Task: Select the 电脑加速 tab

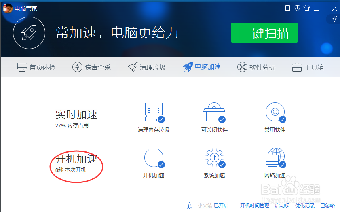Action: click(202, 67)
